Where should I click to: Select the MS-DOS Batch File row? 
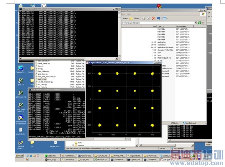point(164,58)
